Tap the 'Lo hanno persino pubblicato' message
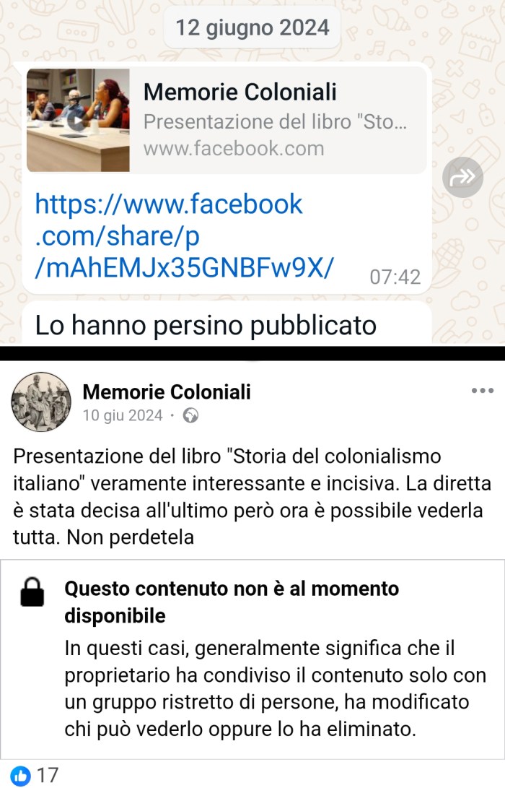This screenshot has width=505, height=788. 206,324
